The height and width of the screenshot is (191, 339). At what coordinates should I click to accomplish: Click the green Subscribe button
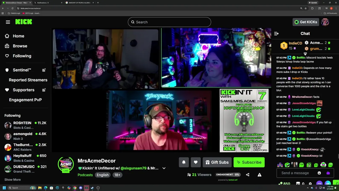click(249, 162)
